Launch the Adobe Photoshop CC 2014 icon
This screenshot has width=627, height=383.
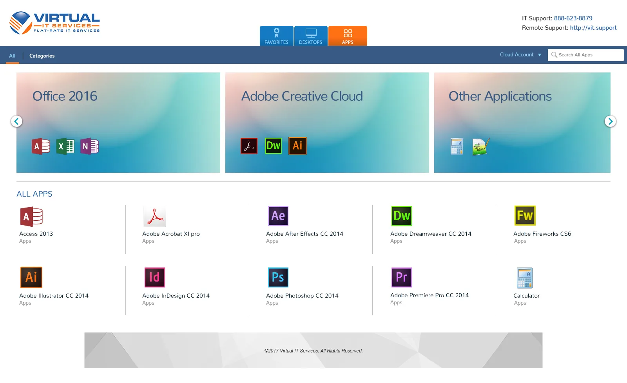[x=278, y=277]
